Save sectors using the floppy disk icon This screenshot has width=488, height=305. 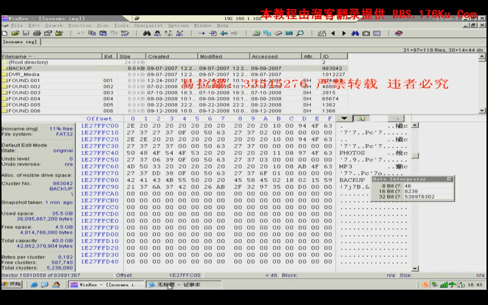pyautogui.click(x=26, y=34)
